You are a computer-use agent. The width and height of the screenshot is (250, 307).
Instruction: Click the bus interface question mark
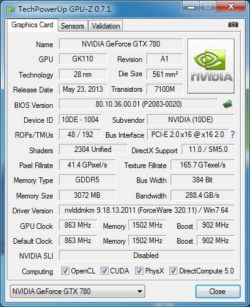coord(233,135)
